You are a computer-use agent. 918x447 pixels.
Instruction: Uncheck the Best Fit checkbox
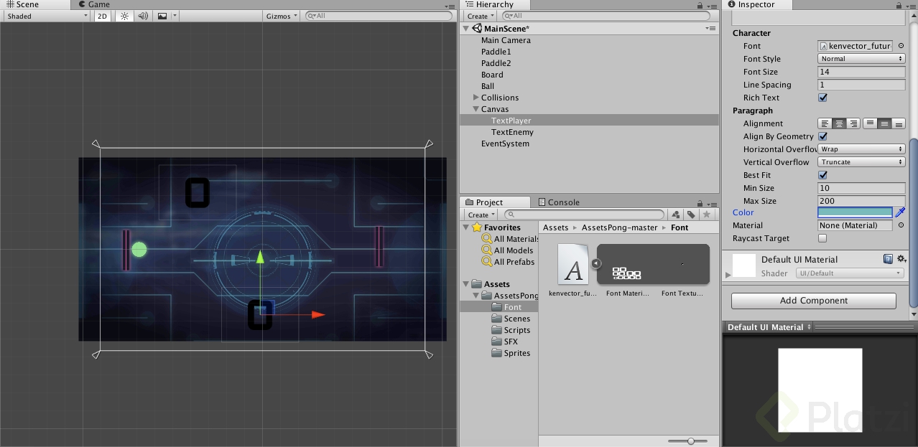[822, 175]
